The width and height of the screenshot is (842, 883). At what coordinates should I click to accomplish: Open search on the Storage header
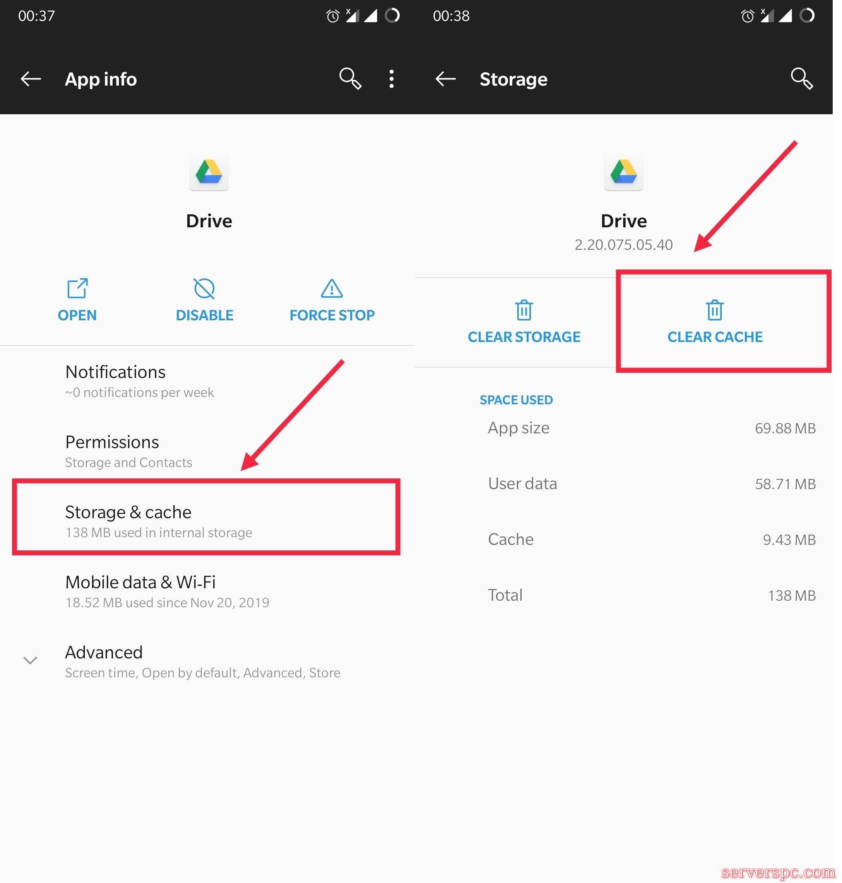801,79
